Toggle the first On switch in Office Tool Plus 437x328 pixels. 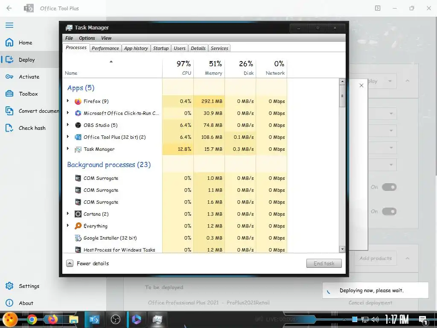point(389,187)
